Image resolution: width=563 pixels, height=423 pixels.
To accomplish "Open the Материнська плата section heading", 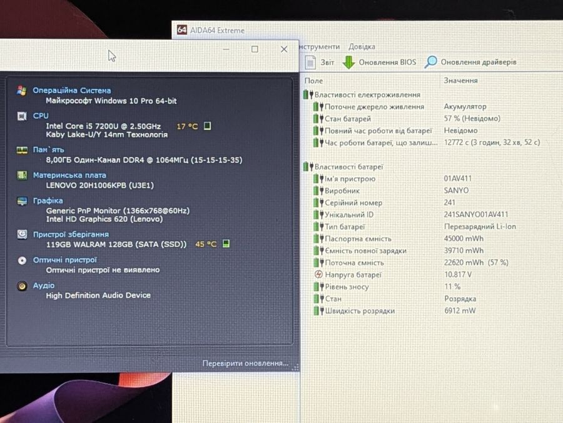I will 69,175.
